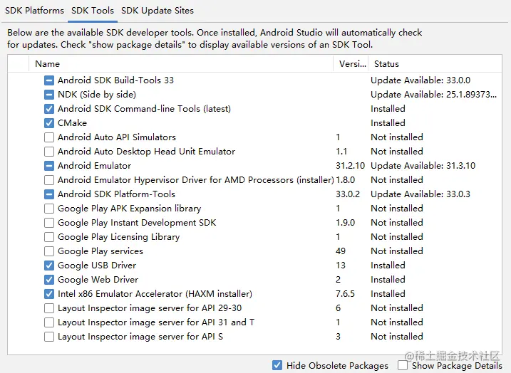Click version value '1.9.0'

click(345, 223)
